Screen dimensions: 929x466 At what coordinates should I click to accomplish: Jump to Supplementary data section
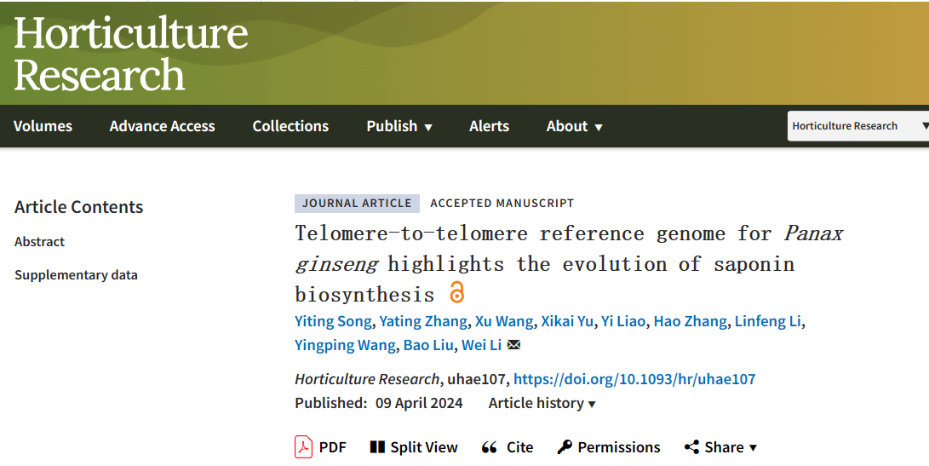point(76,275)
